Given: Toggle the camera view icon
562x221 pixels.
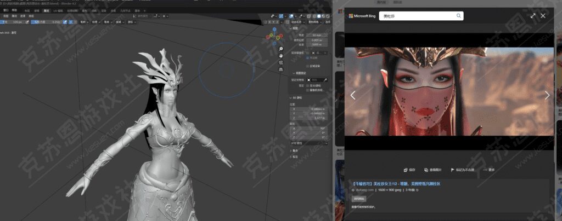Looking at the screenshot, I should click(x=280, y=62).
